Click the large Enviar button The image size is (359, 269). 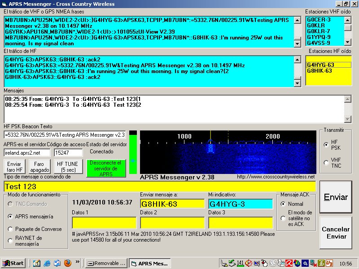336,197
